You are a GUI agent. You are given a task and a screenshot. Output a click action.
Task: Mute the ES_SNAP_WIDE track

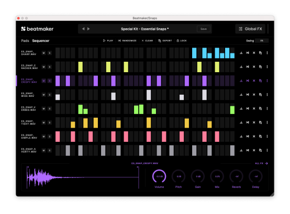point(43,95)
